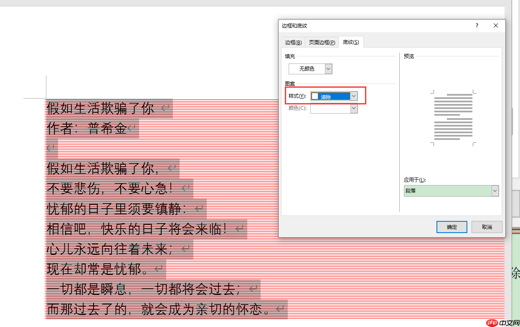
Task: Select the 底纹(S) tab
Action: 351,42
